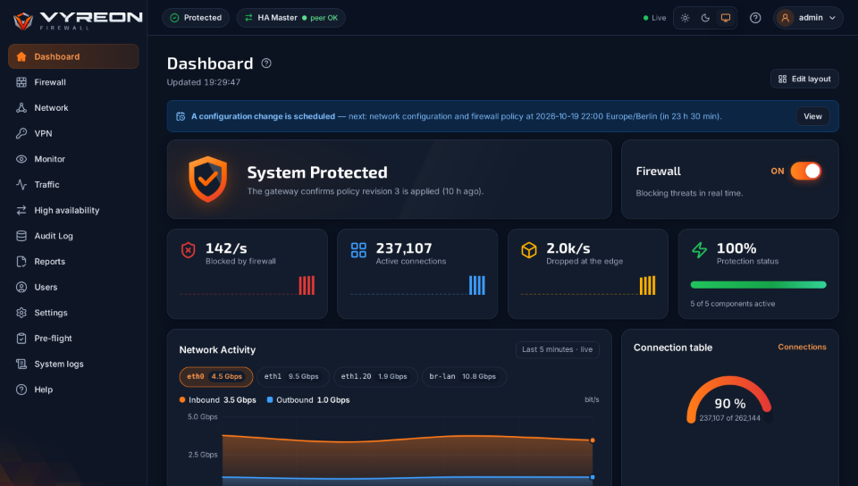Switch to light theme sun icon

[686, 18]
